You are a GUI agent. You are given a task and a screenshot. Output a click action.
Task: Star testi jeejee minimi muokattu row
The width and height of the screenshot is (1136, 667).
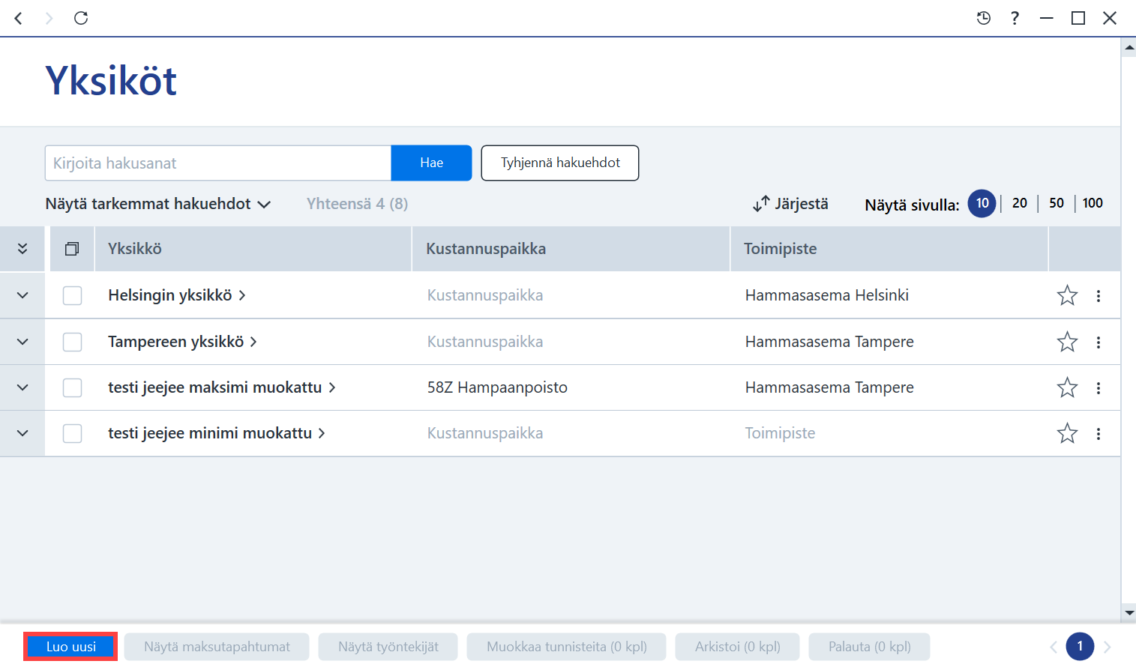tap(1067, 433)
